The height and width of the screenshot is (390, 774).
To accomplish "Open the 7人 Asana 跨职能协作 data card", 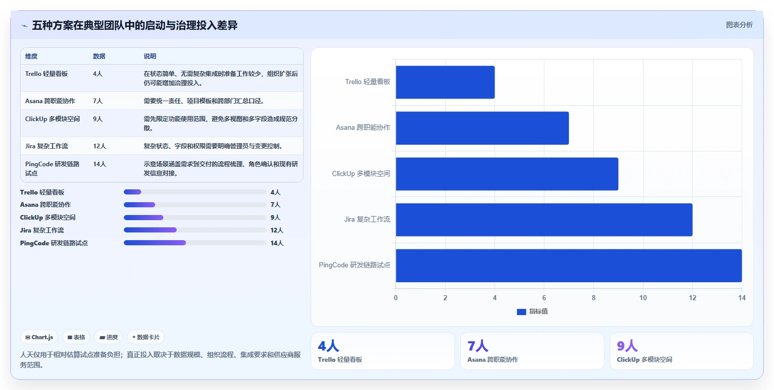I will pos(532,351).
